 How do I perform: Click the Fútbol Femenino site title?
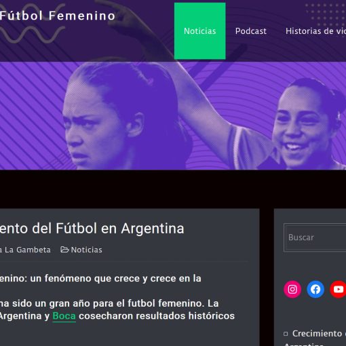click(58, 16)
